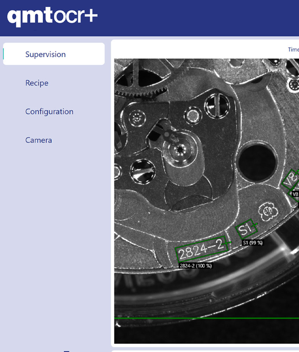The width and height of the screenshot is (299, 352).
Task: Click the large black circular hole
Action: click(x=257, y=162)
